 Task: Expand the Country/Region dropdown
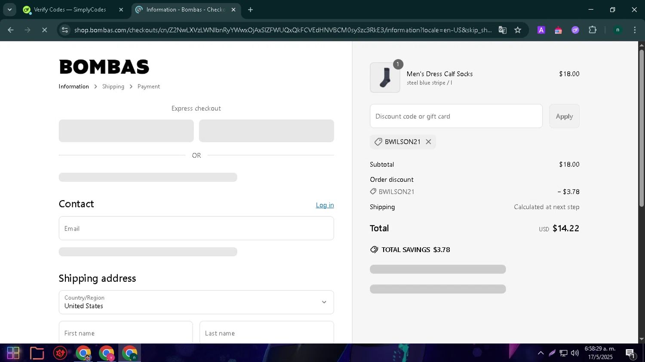(196, 302)
